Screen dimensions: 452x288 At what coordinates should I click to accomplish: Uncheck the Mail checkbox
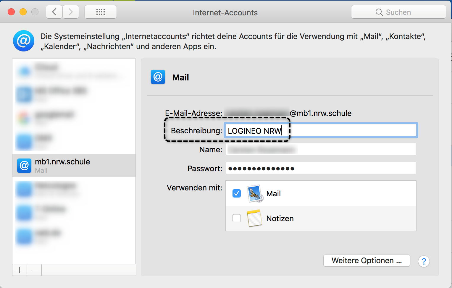(x=237, y=193)
